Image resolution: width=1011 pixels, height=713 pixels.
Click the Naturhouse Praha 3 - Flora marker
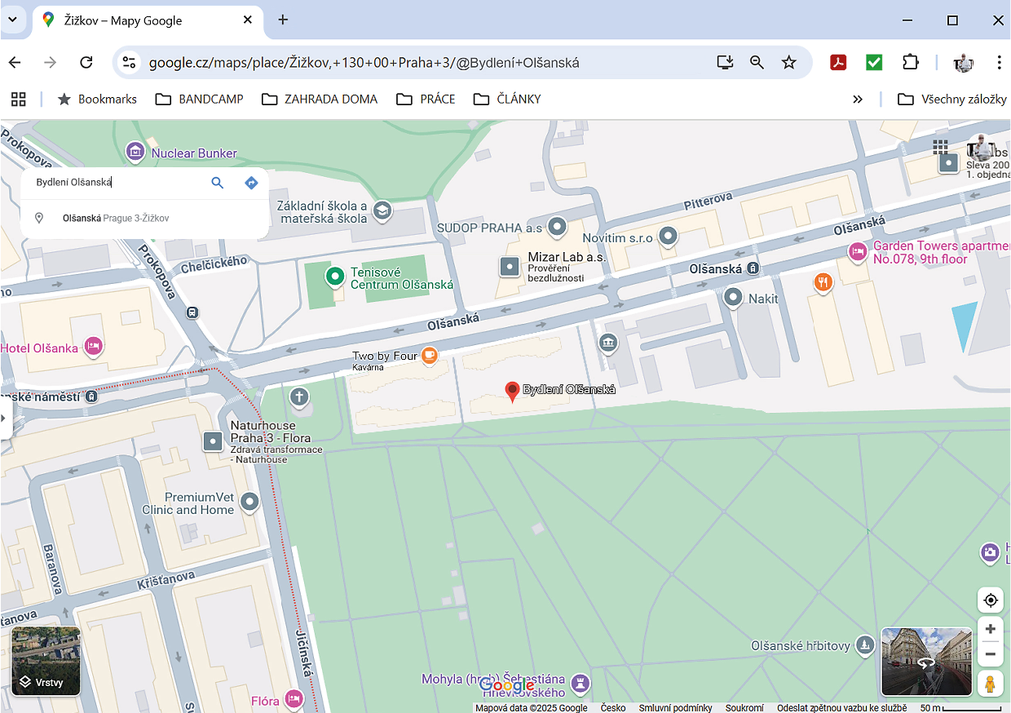coord(213,441)
